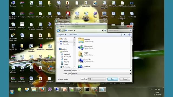Select Homegroup in navigation tree
Viewport: 173px width, 97px height.
tap(65, 67)
